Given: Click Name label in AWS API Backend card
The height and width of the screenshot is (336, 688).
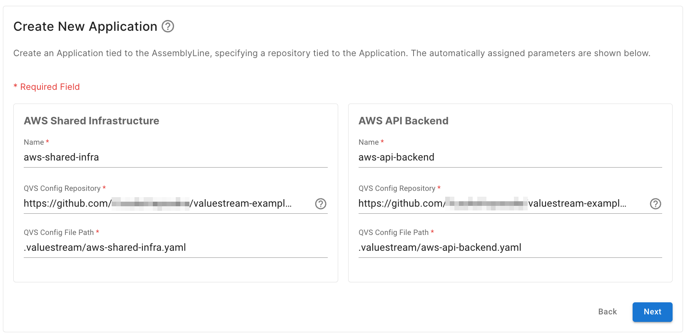Looking at the screenshot, I should pos(369,142).
